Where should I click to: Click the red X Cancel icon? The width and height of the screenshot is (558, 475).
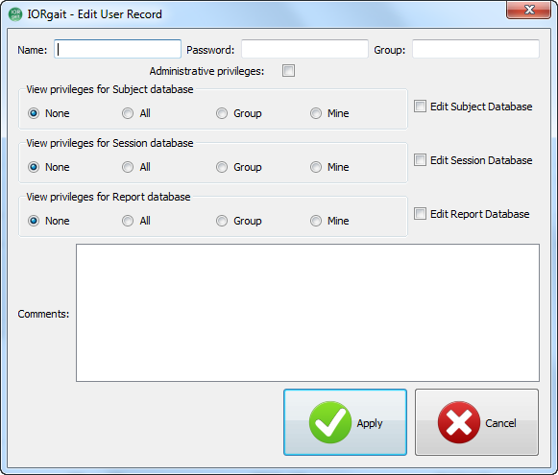pyautogui.click(x=459, y=422)
